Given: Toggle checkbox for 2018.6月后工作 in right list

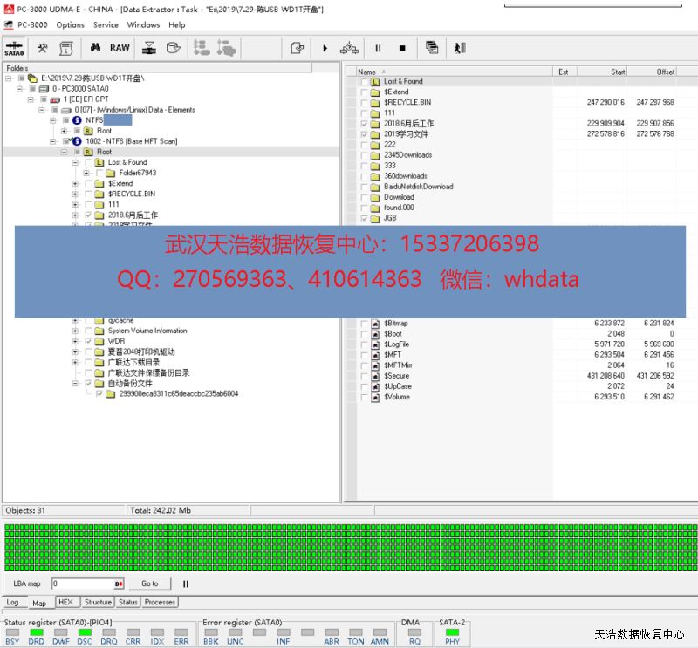Looking at the screenshot, I should click(365, 124).
